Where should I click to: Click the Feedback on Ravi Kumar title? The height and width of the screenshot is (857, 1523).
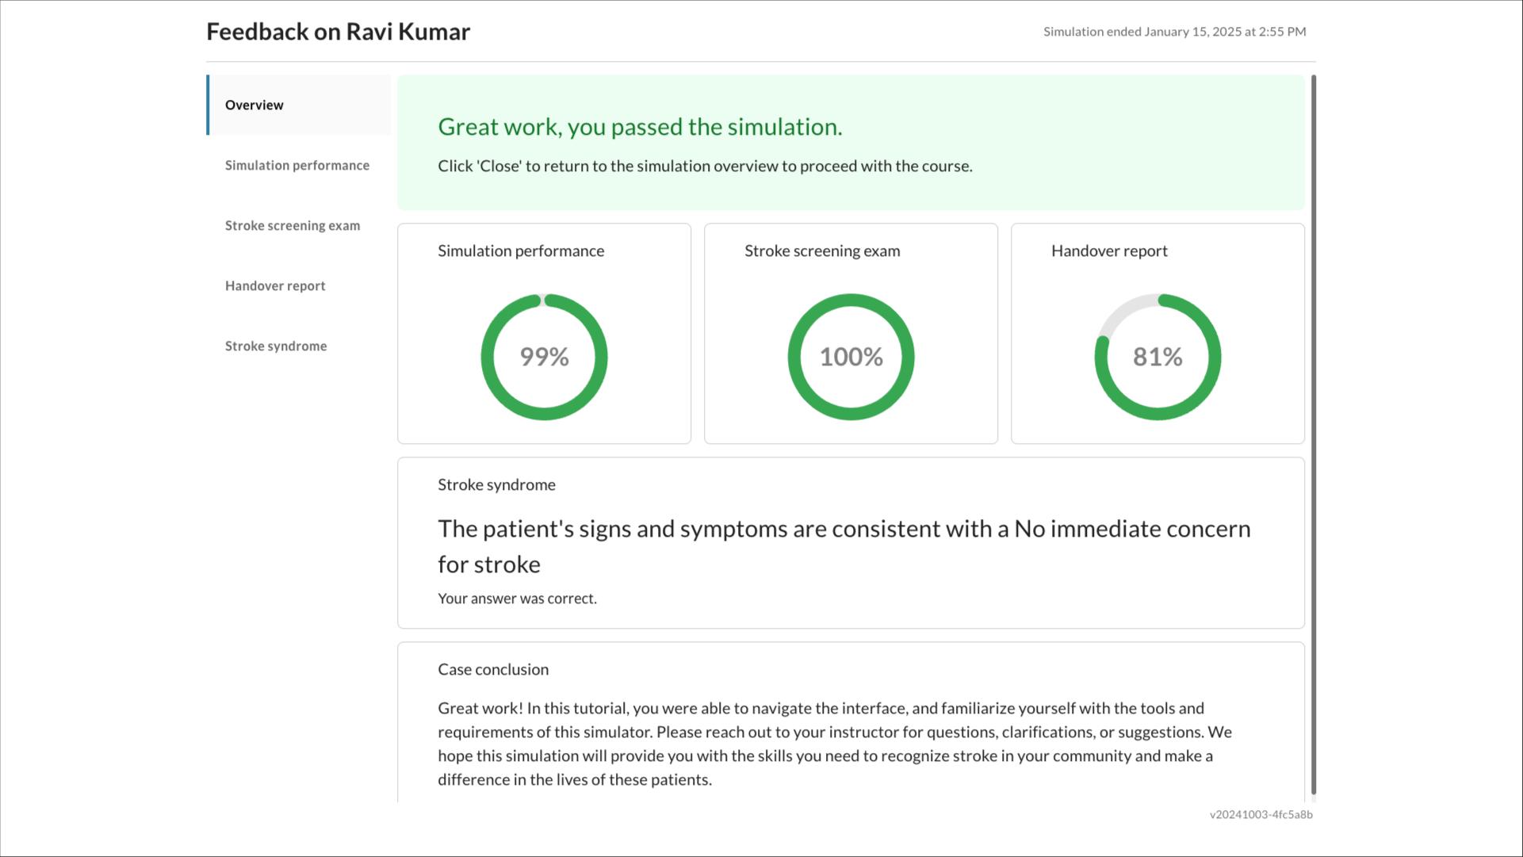click(x=339, y=32)
